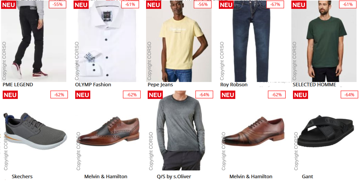Click the Pepe Jeans product label
Screen dimensions: 359x182
point(160,85)
